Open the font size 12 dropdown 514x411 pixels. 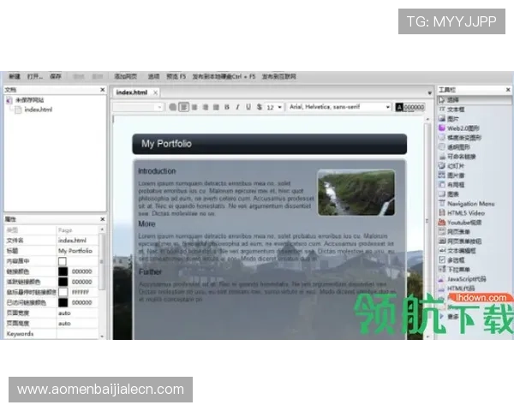point(273,107)
